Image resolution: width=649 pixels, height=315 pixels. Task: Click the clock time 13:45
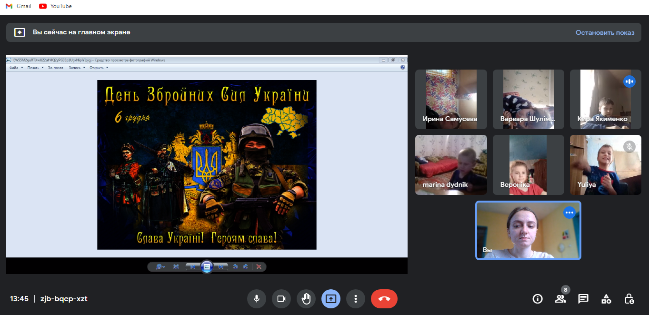pos(19,299)
